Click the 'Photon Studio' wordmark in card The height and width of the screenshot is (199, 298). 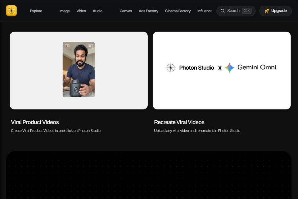point(197,68)
